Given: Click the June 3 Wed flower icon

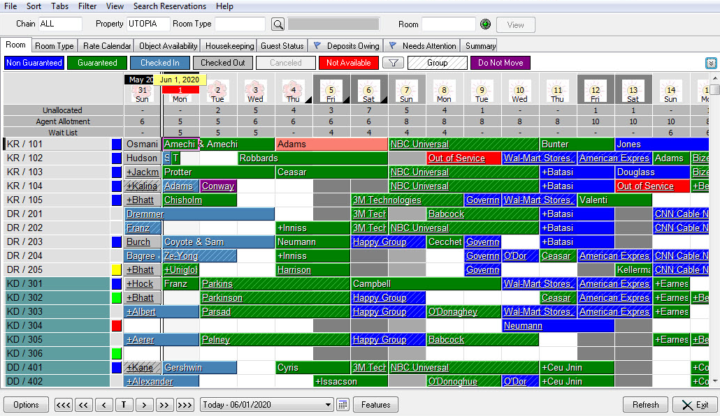Looking at the screenshot, I should (255, 89).
